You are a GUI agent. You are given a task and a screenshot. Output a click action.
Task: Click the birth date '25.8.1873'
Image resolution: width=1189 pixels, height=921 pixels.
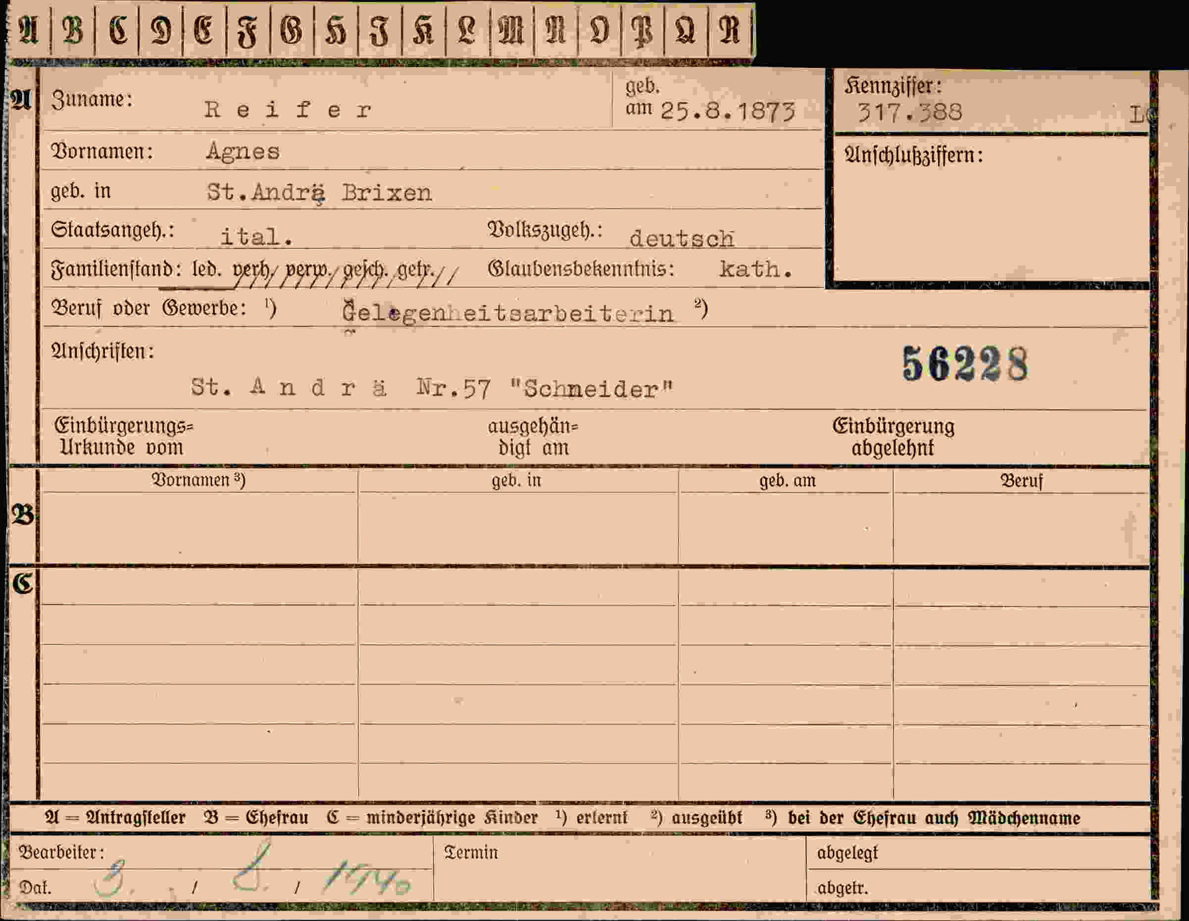[x=728, y=111]
